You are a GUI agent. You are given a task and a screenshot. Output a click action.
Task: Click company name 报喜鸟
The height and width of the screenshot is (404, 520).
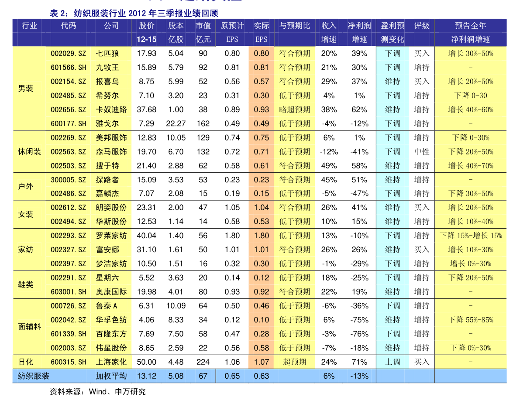107,82
